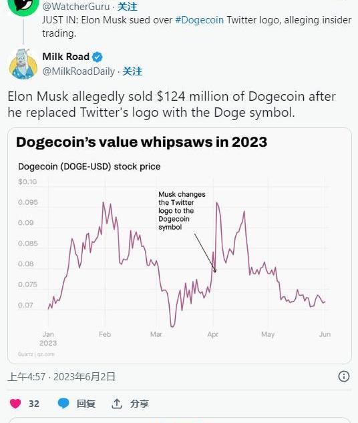Open the tweet timestamp 上午4:57 2023年6月2日
The width and height of the screenshot is (358, 423).
[x=61, y=376]
